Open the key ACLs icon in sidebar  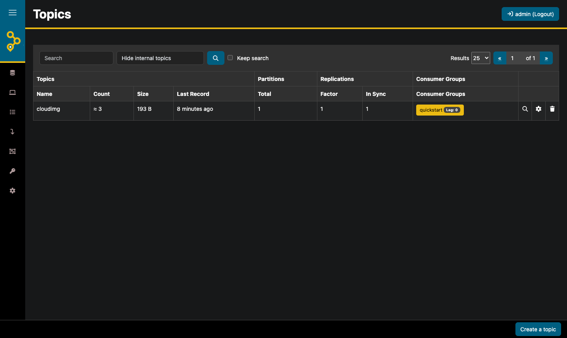(x=13, y=171)
